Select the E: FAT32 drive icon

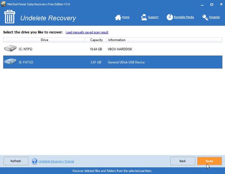click(10, 62)
